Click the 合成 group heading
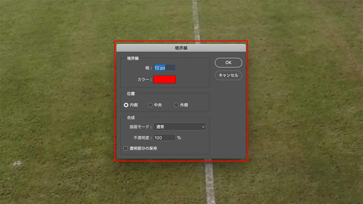The width and height of the screenshot is (363, 204). tap(131, 117)
